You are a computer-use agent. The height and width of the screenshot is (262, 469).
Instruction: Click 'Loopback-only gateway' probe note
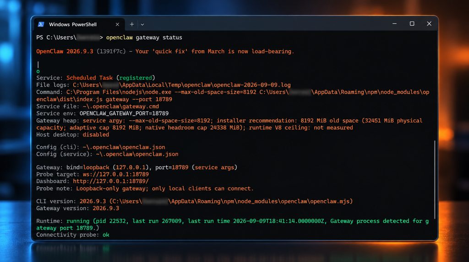[x=111, y=188]
